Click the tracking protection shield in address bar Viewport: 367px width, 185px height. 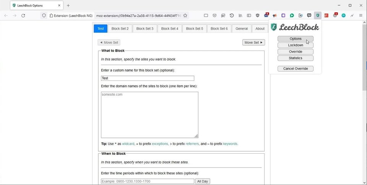pyautogui.click(x=44, y=15)
